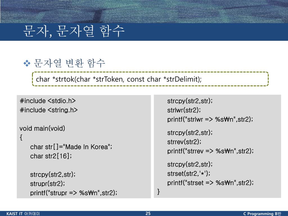Image resolution: width=288 pixels, height=216 pixels.
Task: Select the line char str[]="Made In Korea";
Action: click(x=71, y=147)
